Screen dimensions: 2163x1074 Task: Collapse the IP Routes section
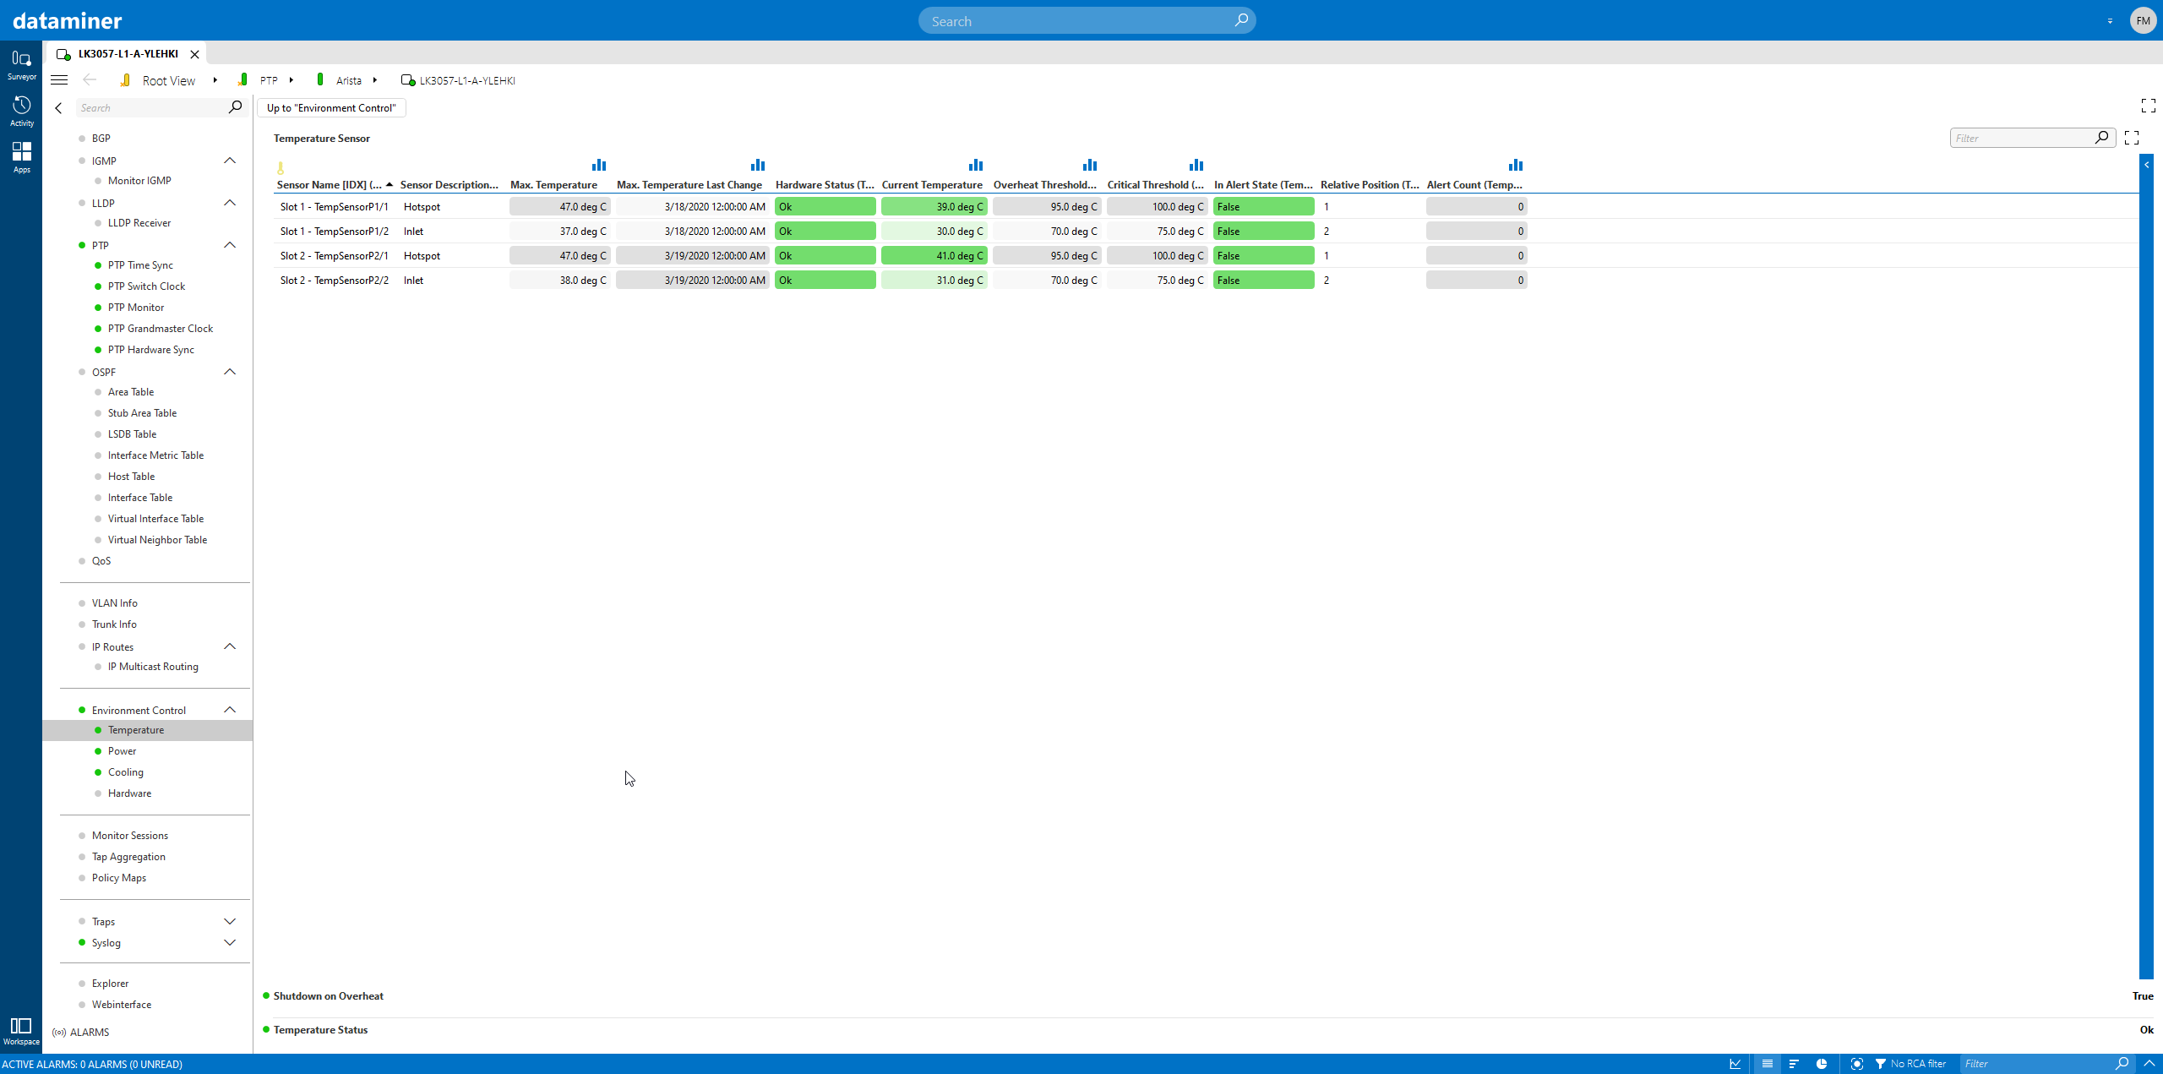tap(230, 646)
